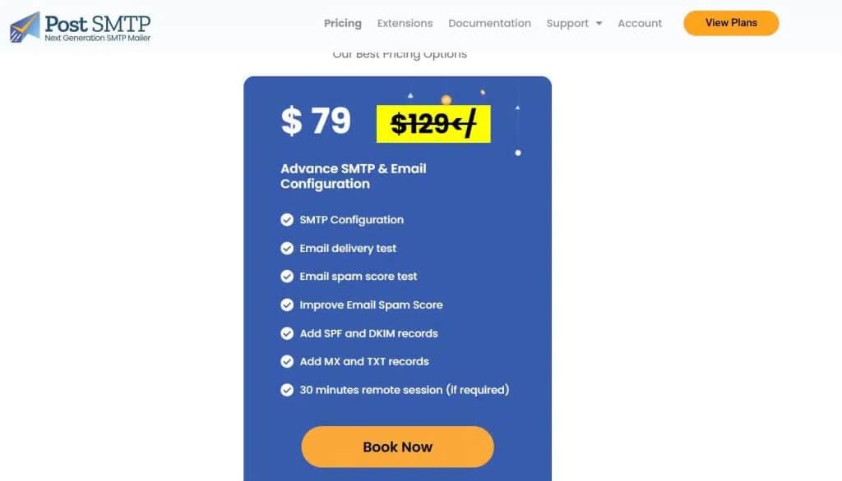This screenshot has width=842, height=481.
Task: Select the checkmark beside SMTP Configuration
Action: [287, 220]
